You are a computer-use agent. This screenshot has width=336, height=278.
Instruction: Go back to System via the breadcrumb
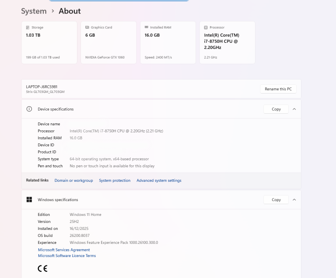pos(34,11)
